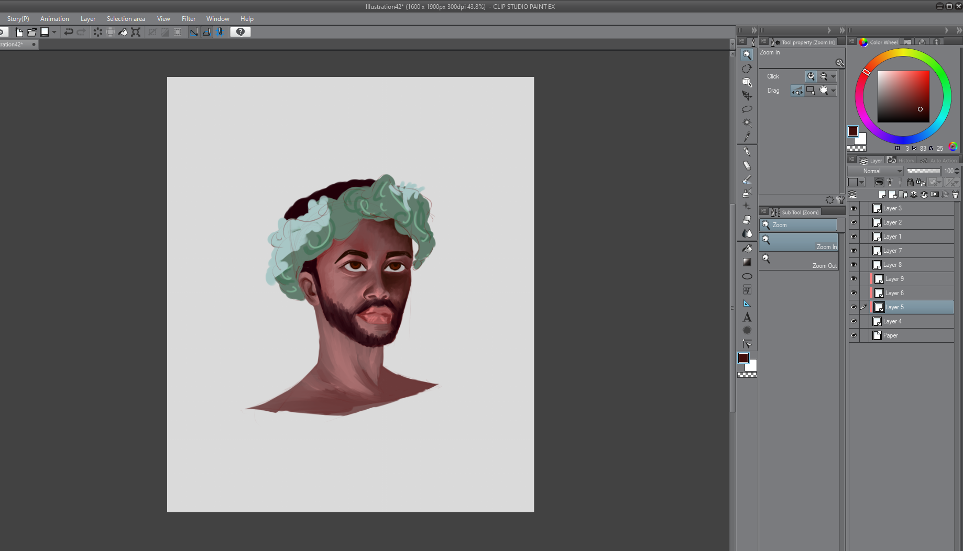Select the Text tool

[747, 317]
